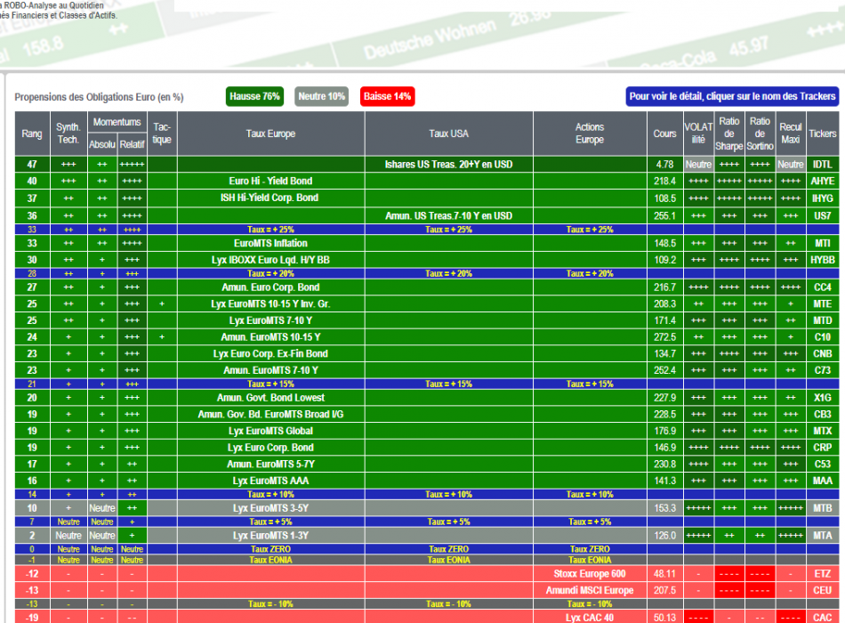Click the Ratio de Sortino header
Screen dimensions: 845x623
pos(760,133)
